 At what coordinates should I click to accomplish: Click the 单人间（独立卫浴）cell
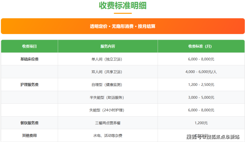(x=108, y=59)
